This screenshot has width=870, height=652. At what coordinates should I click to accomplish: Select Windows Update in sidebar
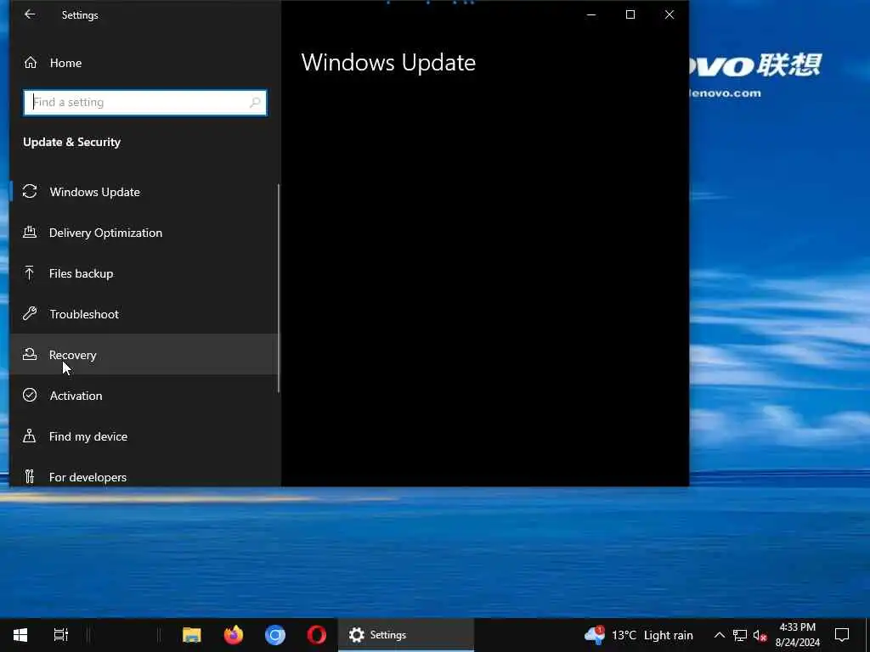[x=144, y=192]
